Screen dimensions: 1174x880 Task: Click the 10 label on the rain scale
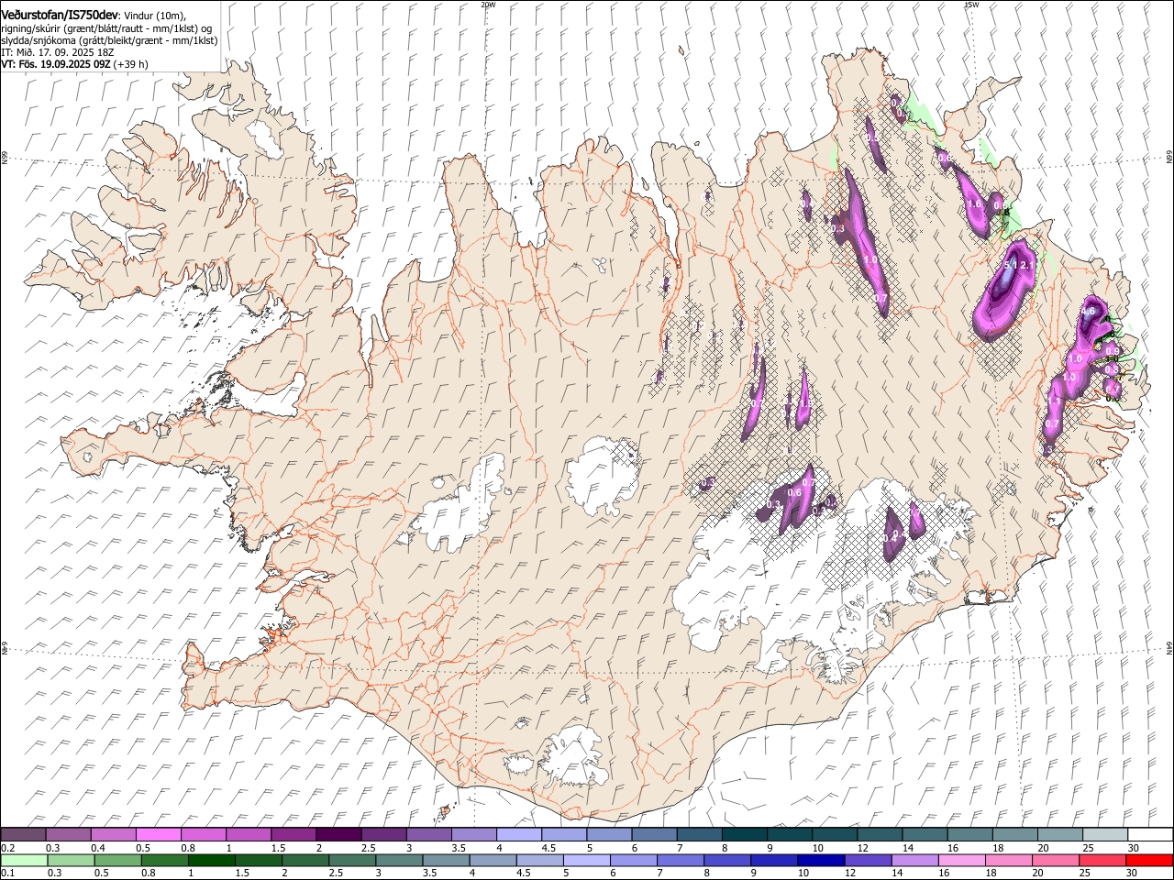pos(803,874)
